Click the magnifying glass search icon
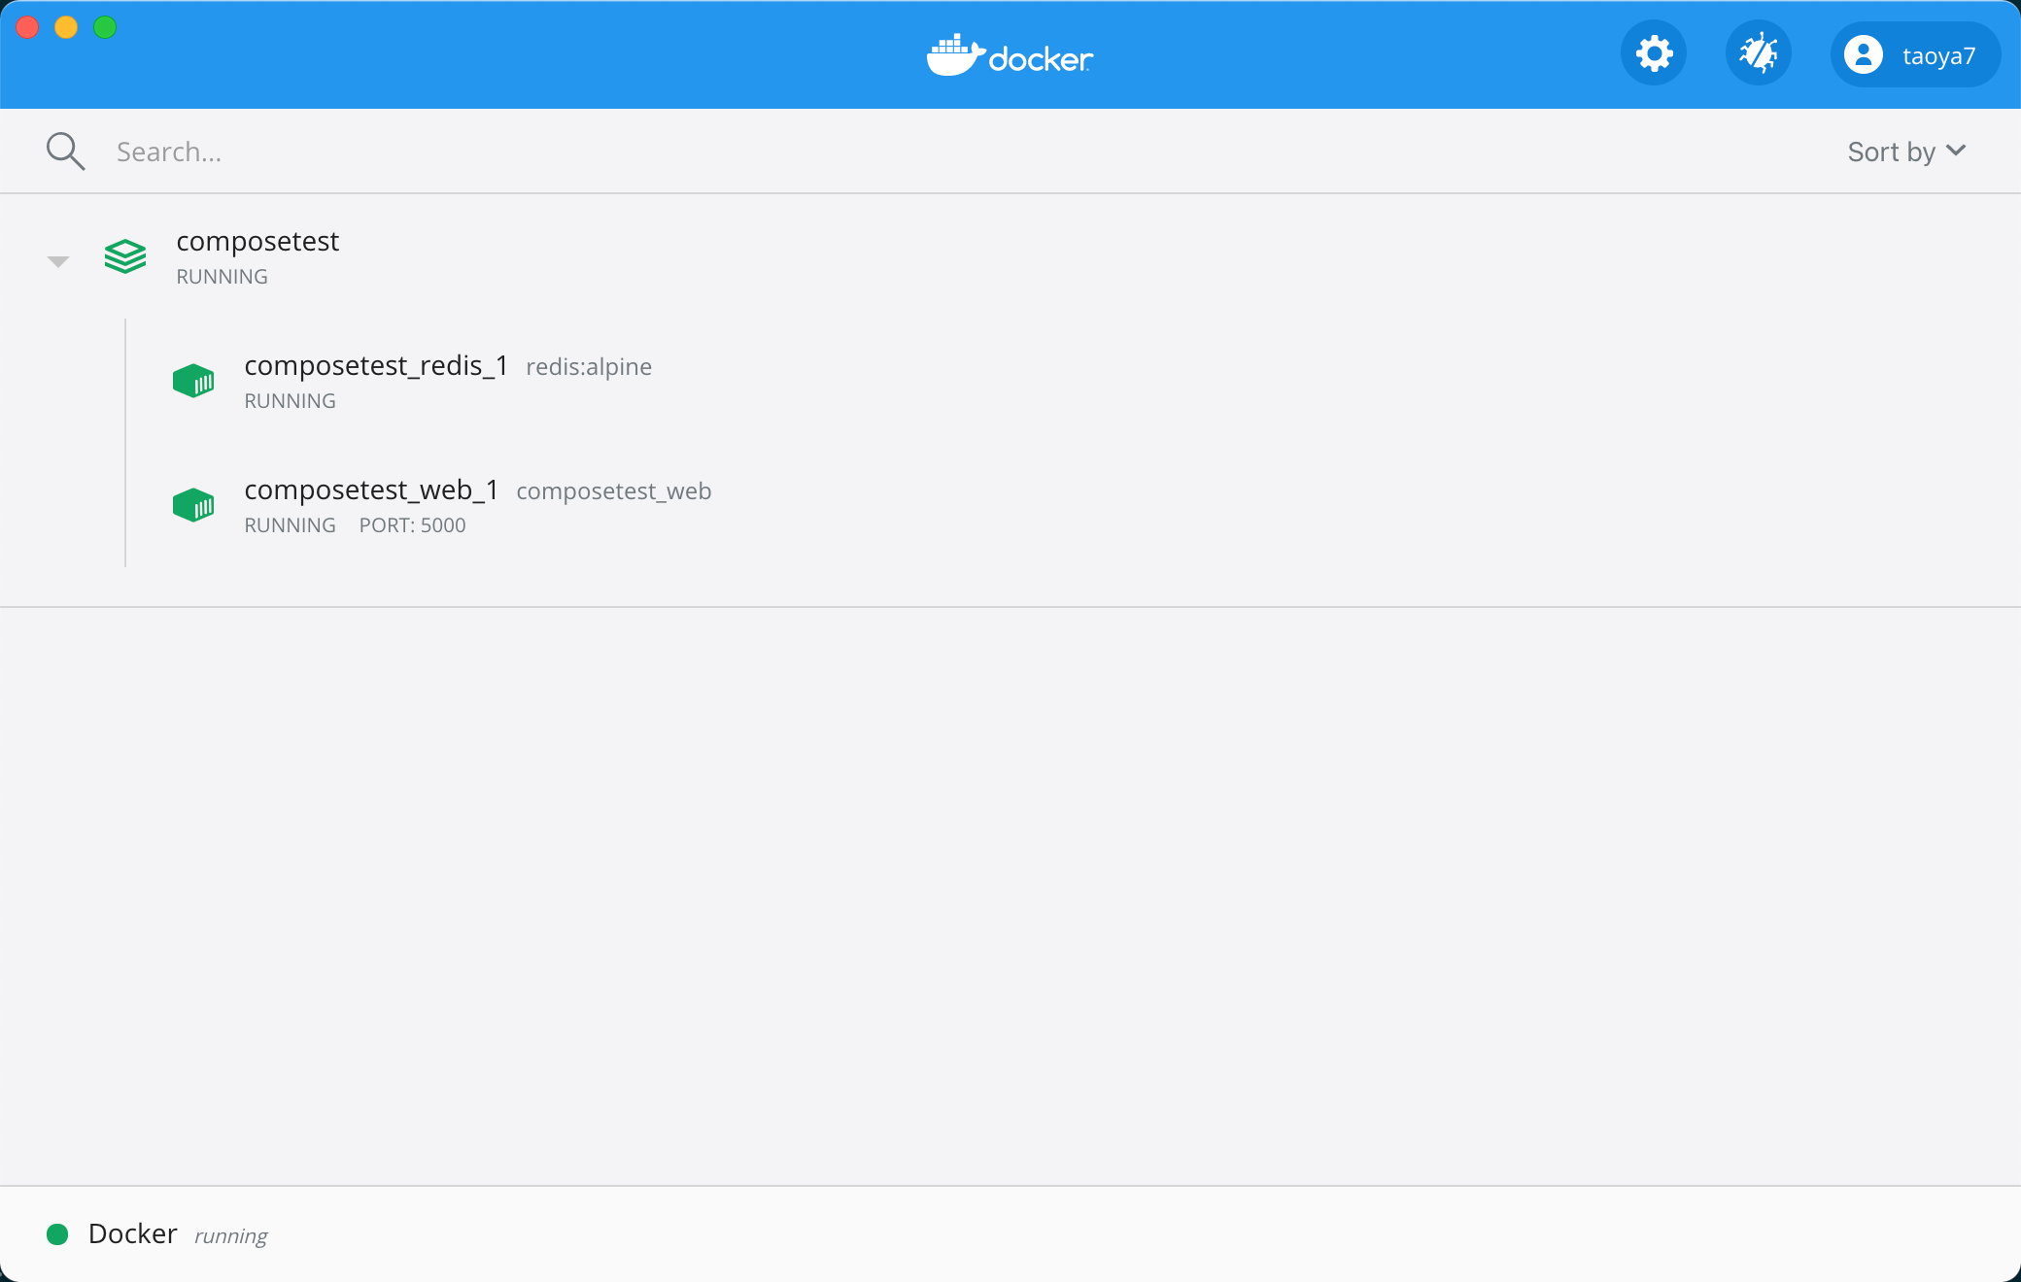 65,152
